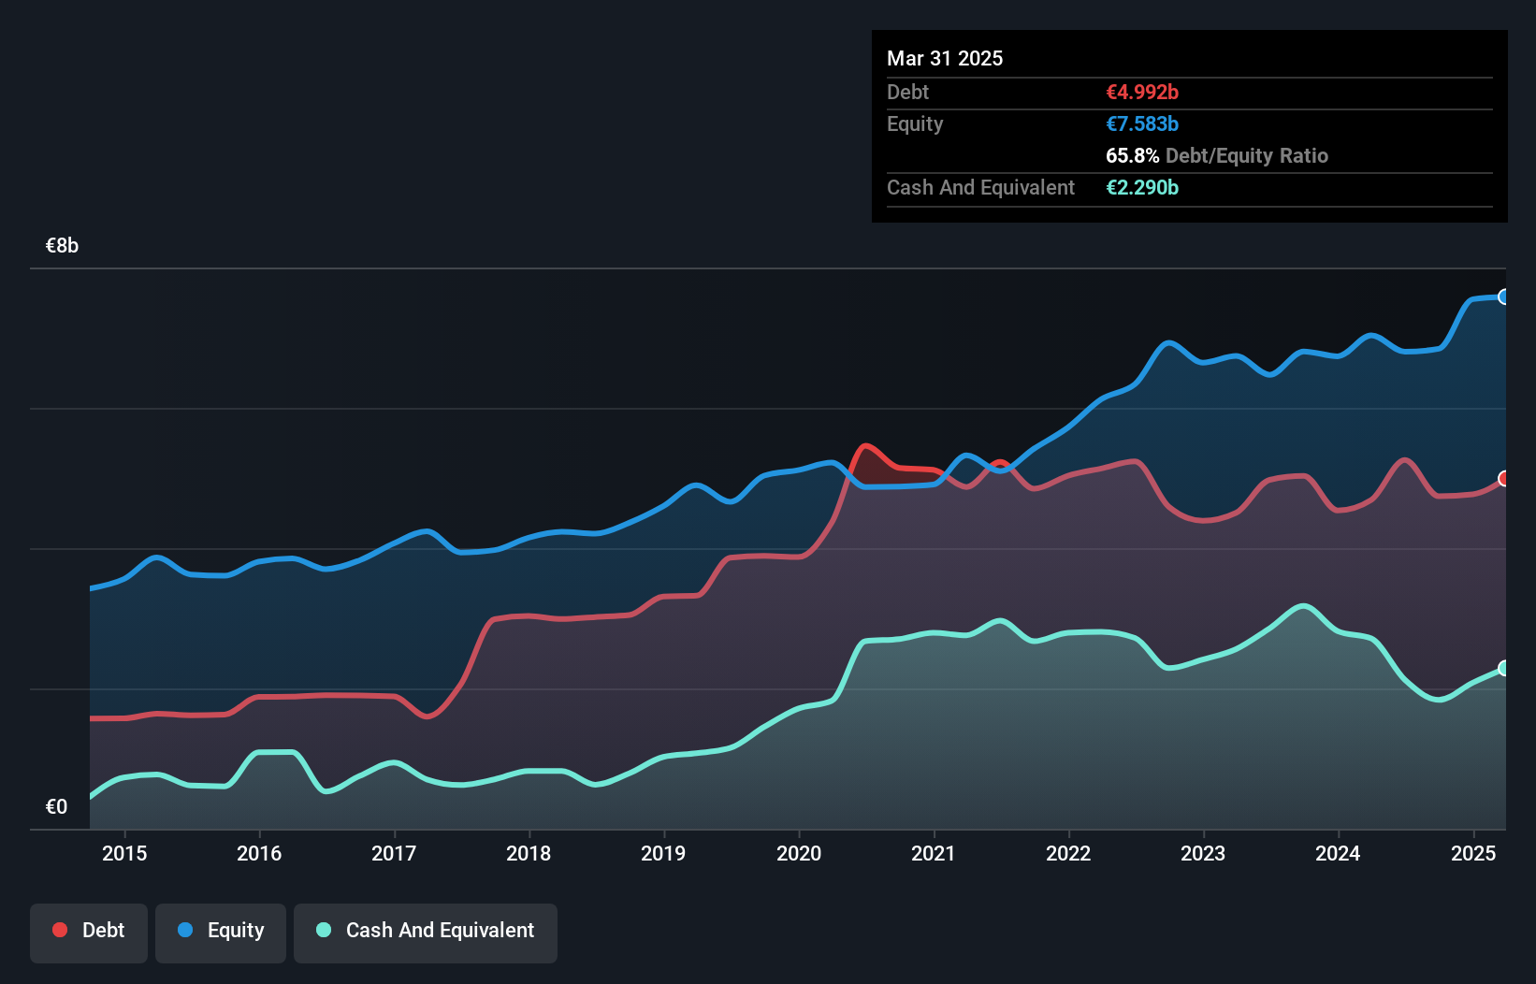Toggle the Debt series legend button
Image resolution: width=1536 pixels, height=984 pixels.
point(89,933)
